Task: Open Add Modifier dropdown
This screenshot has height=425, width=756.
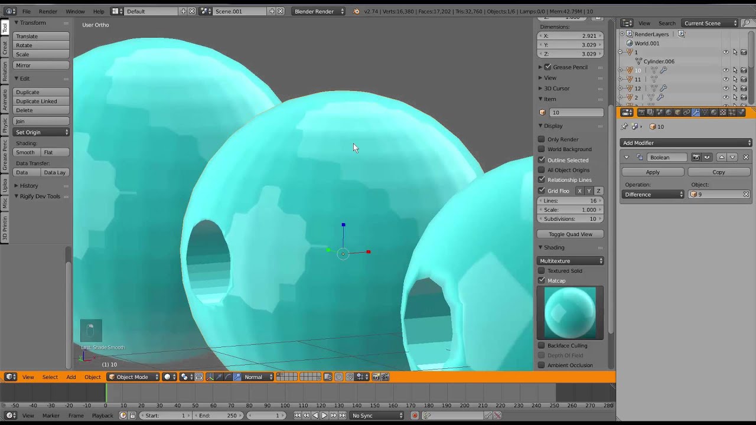Action: click(x=686, y=142)
